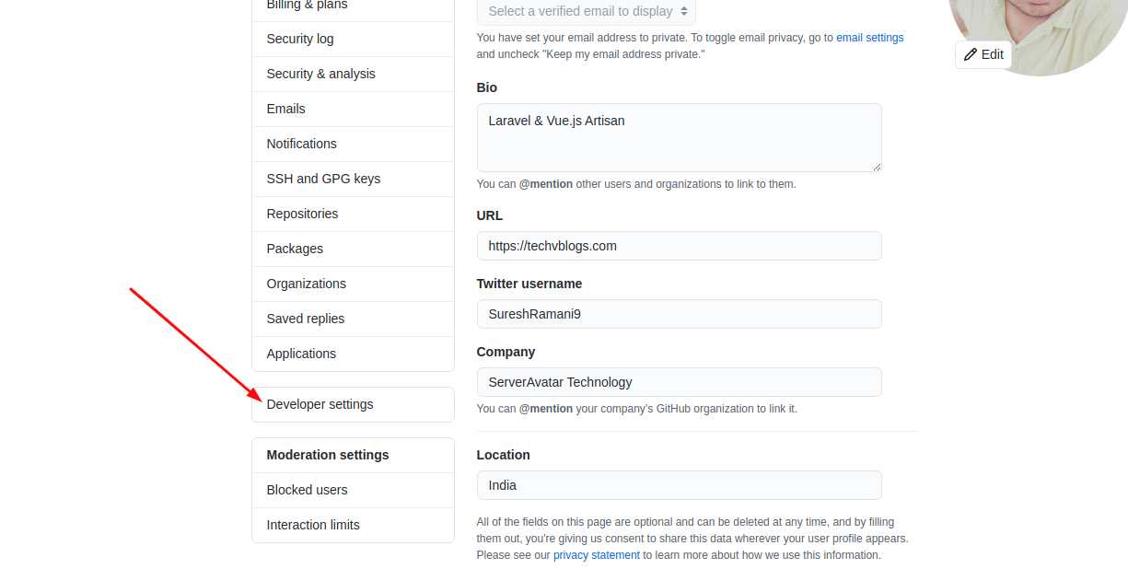The image size is (1128, 569).
Task: Open the privacy statement link
Action: click(x=597, y=555)
